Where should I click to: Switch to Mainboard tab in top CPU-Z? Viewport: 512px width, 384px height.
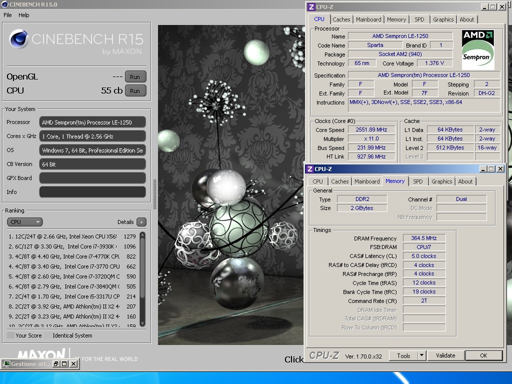coord(368,19)
